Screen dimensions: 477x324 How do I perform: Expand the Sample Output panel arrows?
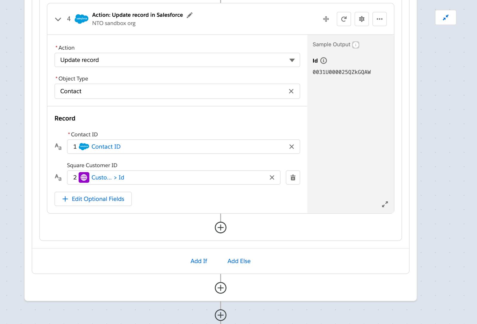pos(385,204)
